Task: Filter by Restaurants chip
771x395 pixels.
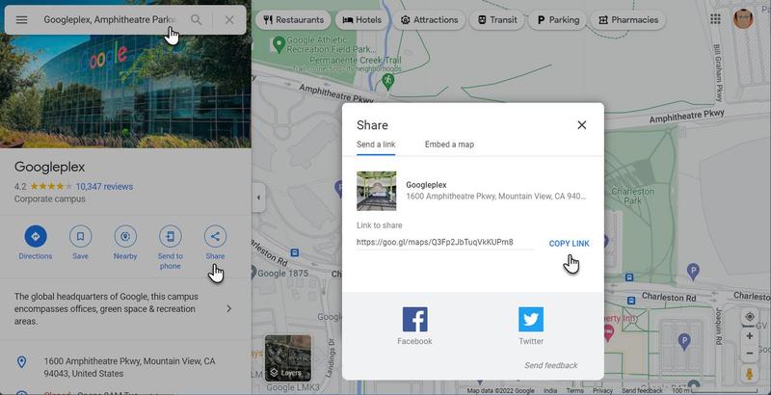Action: pyautogui.click(x=294, y=20)
